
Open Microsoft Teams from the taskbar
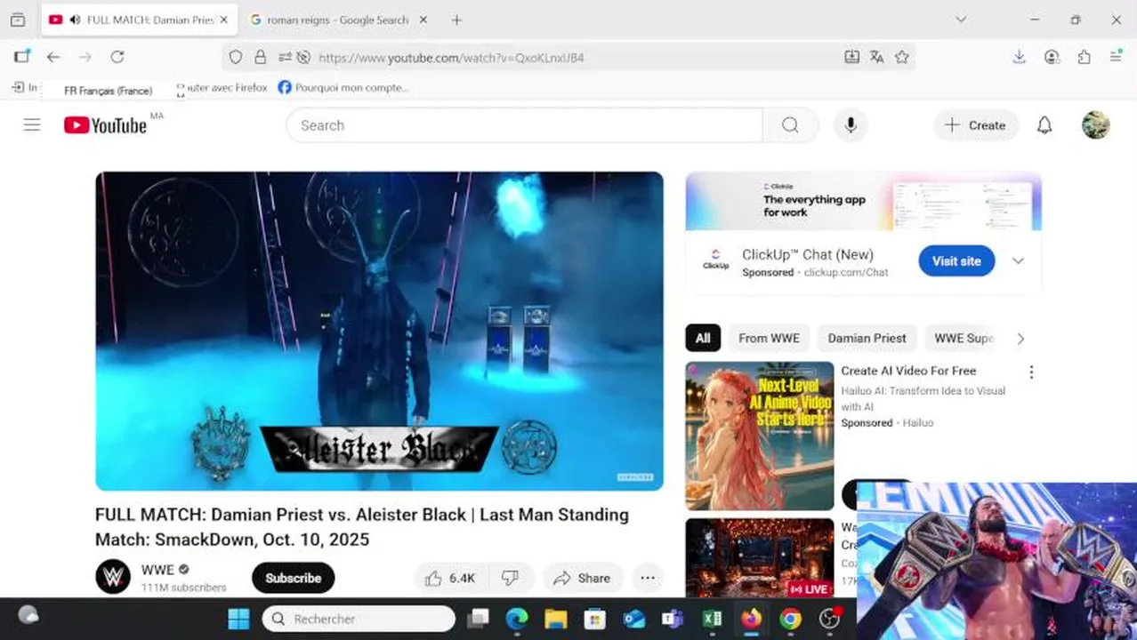(x=673, y=619)
